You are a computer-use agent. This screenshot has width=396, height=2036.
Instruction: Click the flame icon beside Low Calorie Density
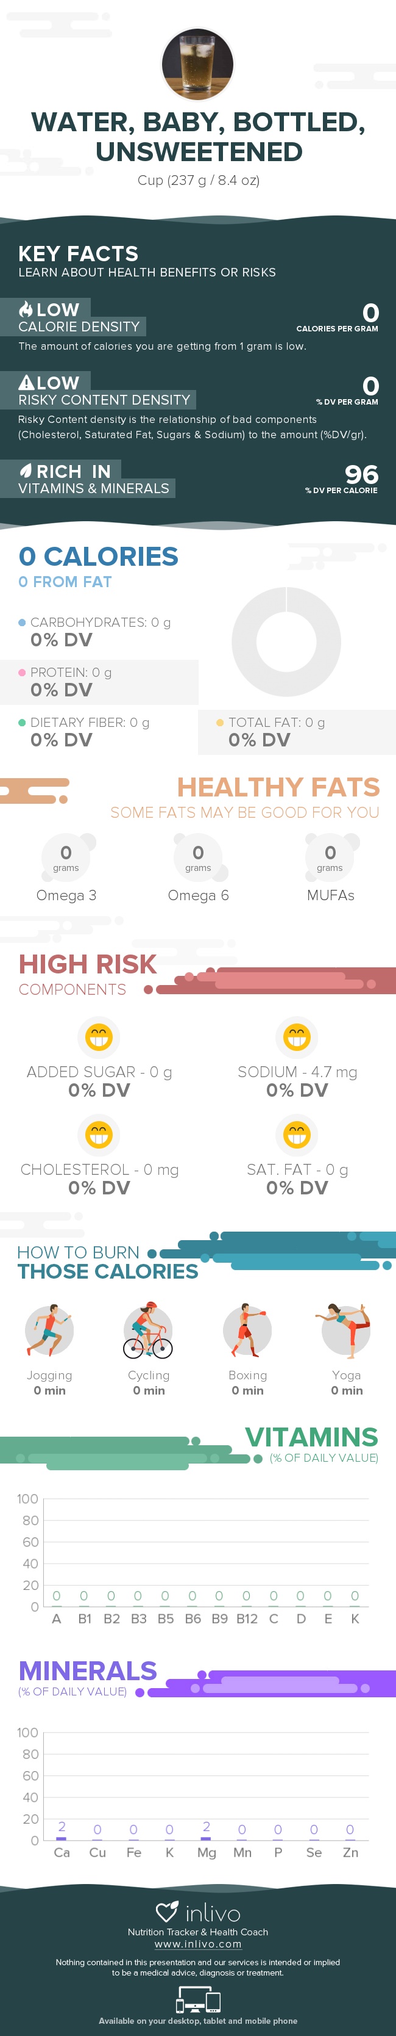coord(26,309)
